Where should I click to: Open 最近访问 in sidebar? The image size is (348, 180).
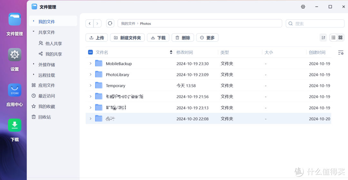click(x=43, y=96)
